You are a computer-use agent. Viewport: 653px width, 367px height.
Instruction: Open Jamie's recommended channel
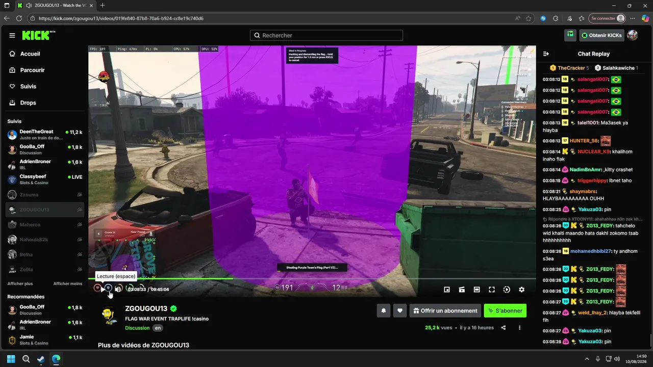[45, 339]
